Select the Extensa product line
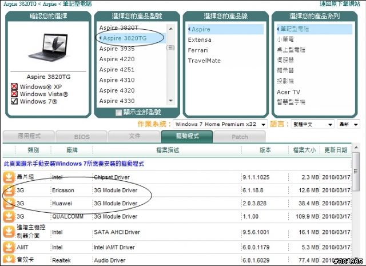 [x=200, y=39]
